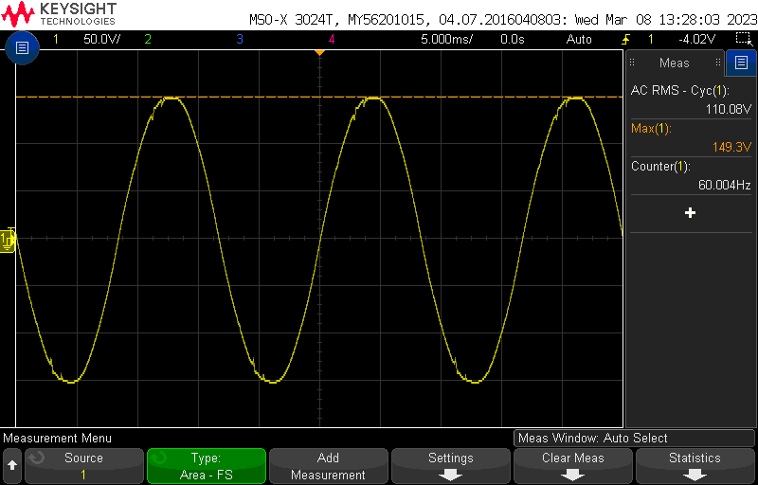Expand the Settings softkey menu
This screenshot has width=758, height=485.
click(x=451, y=466)
